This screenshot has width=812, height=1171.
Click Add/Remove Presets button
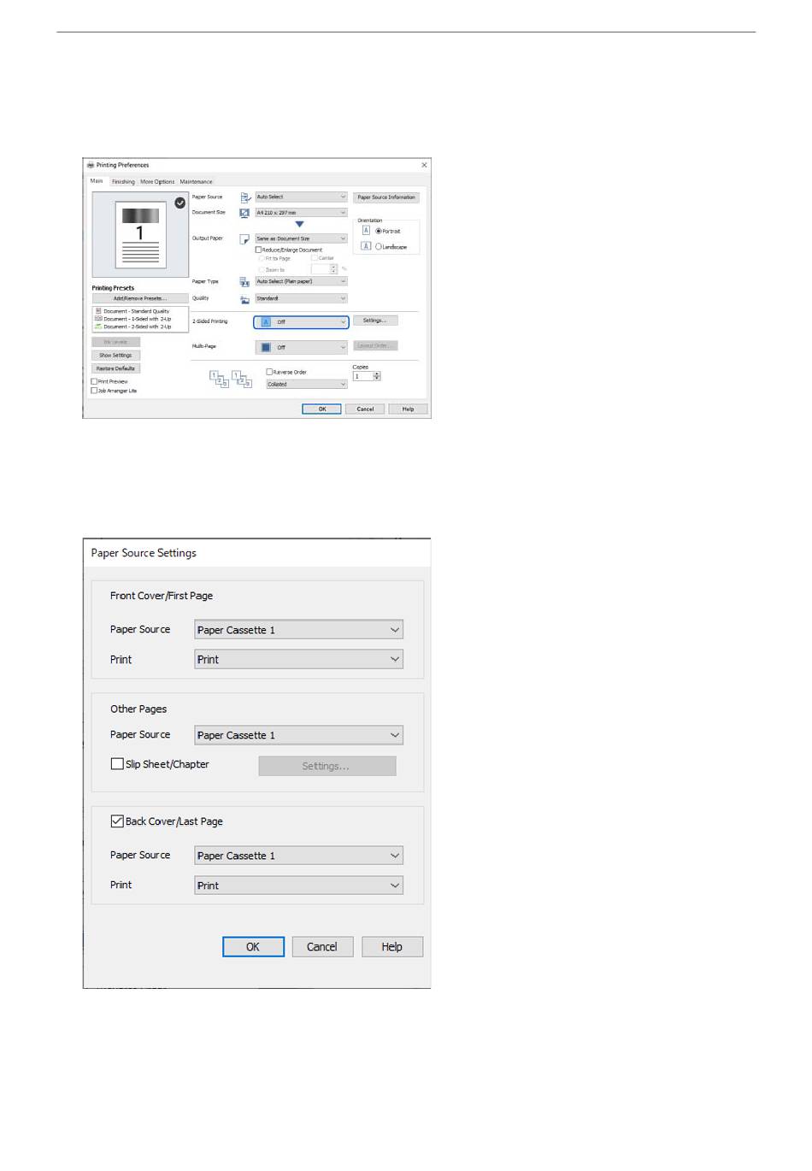[x=140, y=298]
